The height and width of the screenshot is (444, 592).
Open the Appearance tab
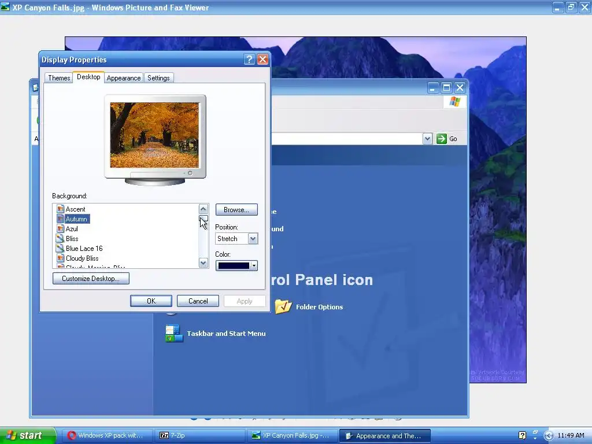124,78
